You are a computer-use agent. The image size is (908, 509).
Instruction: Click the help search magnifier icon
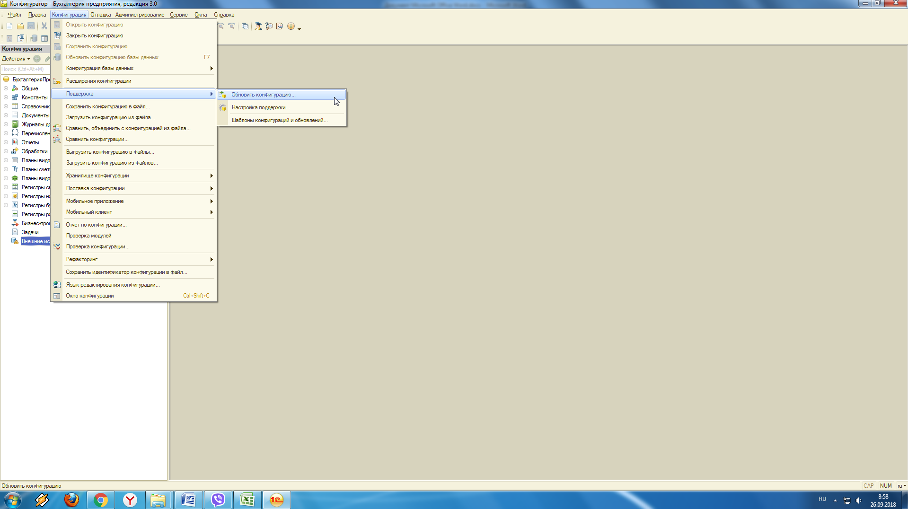click(269, 26)
